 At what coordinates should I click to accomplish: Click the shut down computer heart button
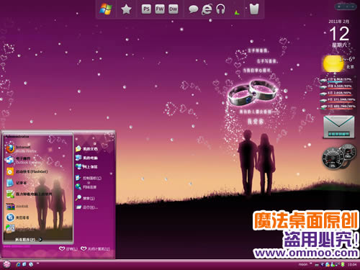coord(96,249)
